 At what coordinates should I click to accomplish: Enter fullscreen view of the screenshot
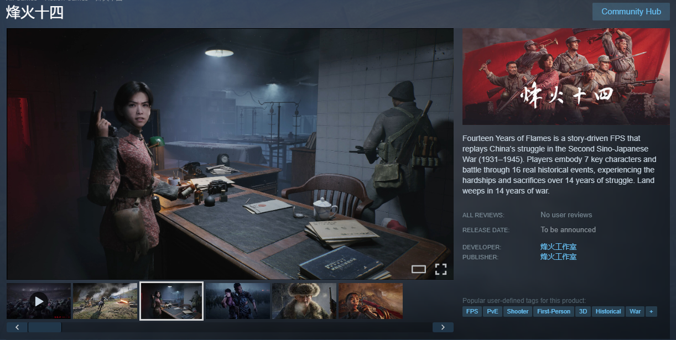(440, 269)
